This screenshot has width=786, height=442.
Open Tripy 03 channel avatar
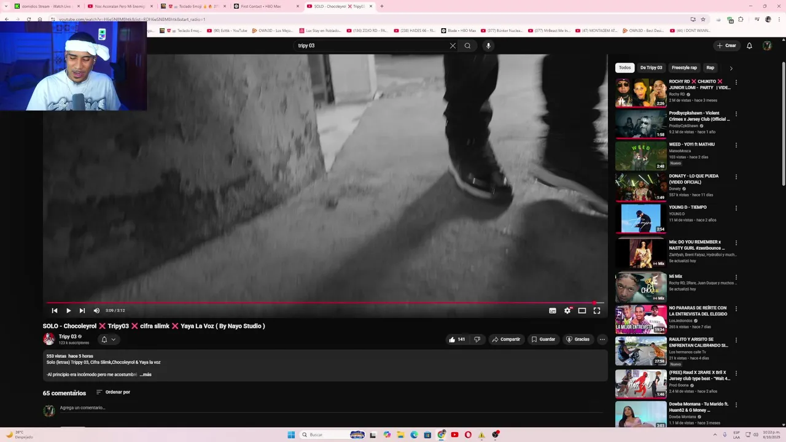[49, 339]
